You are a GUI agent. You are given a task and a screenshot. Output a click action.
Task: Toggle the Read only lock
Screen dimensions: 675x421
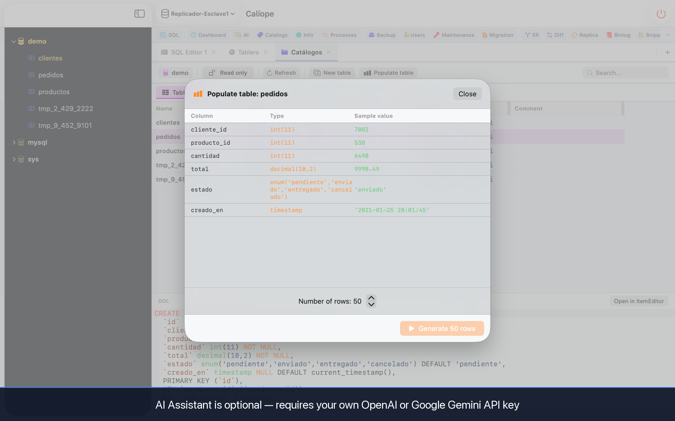pyautogui.click(x=228, y=73)
